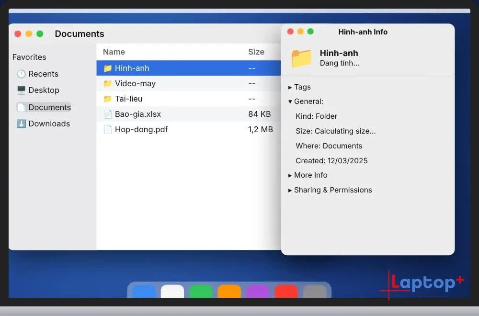This screenshot has width=479, height=316.
Task: Expand the More Info section
Action: click(x=290, y=176)
